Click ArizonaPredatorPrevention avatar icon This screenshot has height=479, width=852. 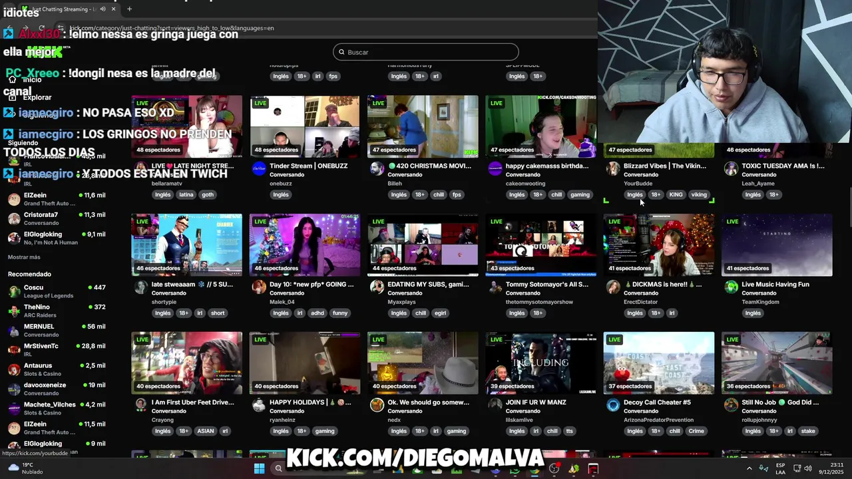(612, 404)
